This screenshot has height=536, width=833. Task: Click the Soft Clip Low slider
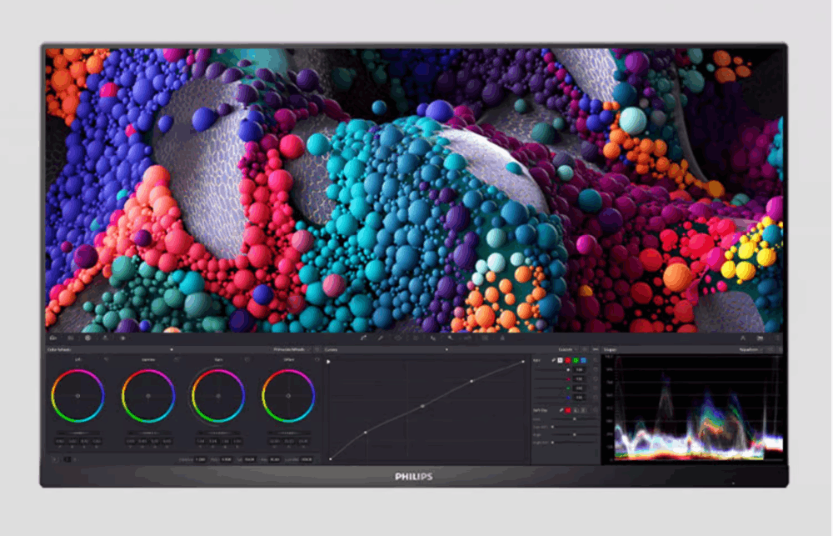[575, 419]
